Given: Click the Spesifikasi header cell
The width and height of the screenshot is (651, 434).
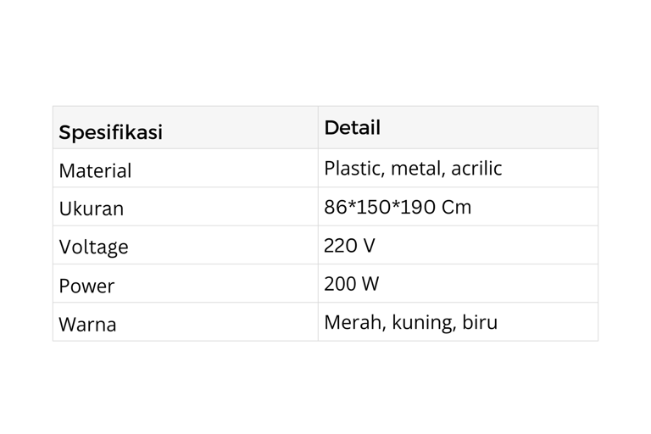Looking at the screenshot, I should pyautogui.click(x=110, y=132).
